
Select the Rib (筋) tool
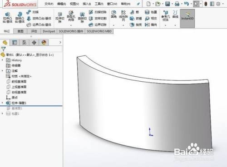tap(134, 12)
